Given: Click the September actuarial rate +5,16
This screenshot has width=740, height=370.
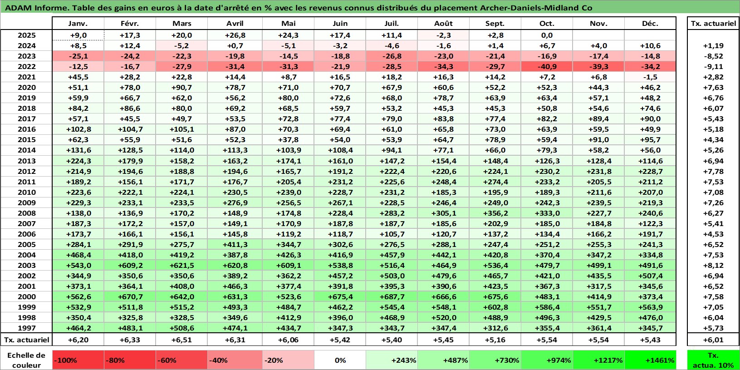Looking at the screenshot, I should tap(495, 340).
